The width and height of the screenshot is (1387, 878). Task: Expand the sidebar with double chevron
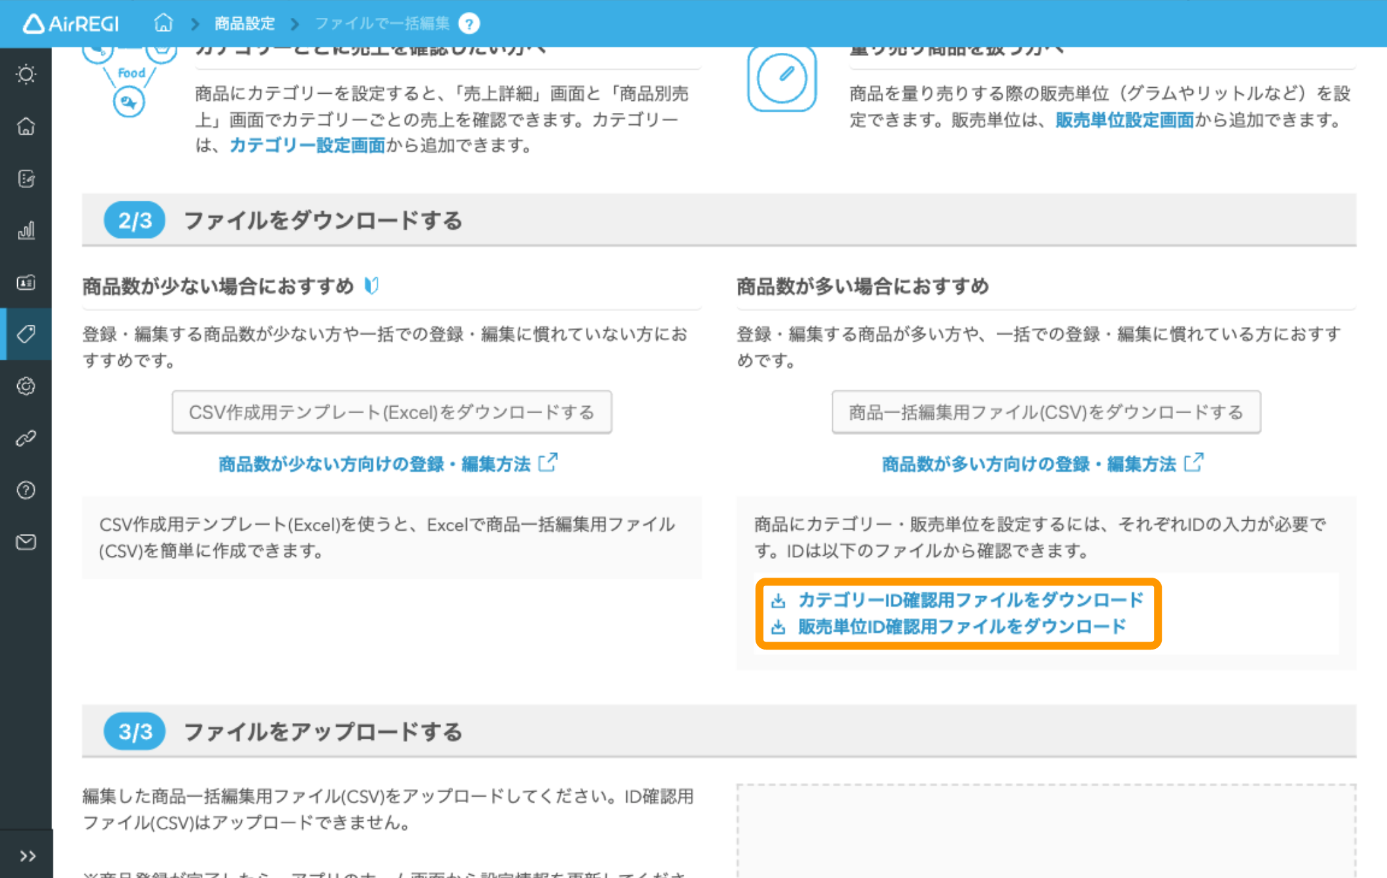pyautogui.click(x=27, y=856)
